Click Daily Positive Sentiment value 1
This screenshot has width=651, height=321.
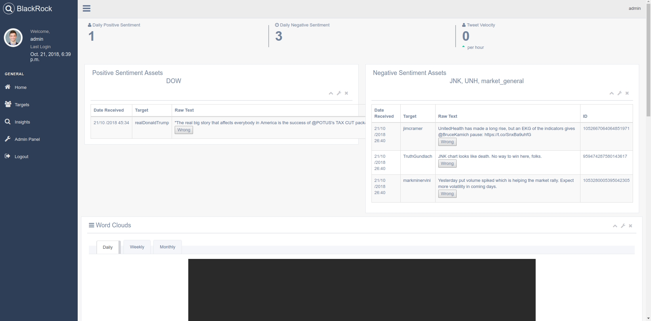[91, 36]
